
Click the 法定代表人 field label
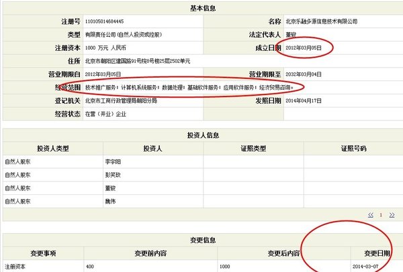pyautogui.click(x=265, y=34)
